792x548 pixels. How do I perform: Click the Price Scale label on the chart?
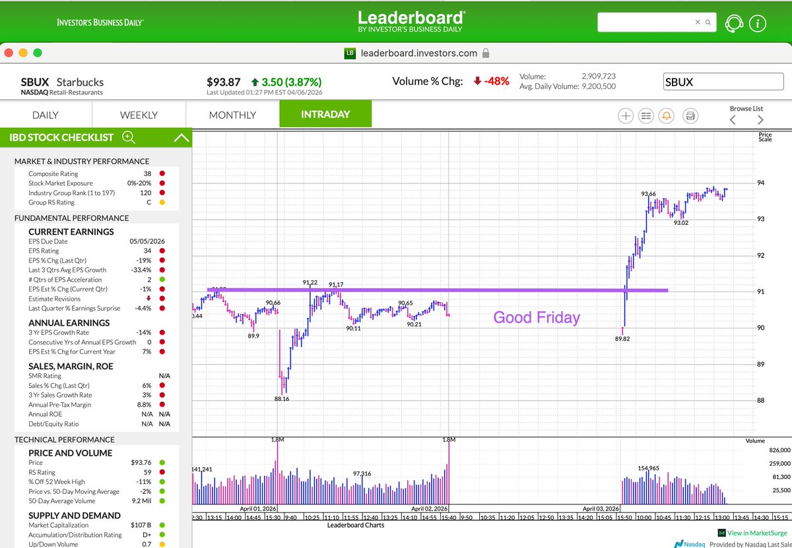(765, 137)
